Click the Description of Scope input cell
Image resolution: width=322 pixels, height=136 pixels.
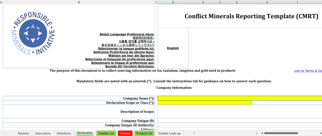click(240, 112)
